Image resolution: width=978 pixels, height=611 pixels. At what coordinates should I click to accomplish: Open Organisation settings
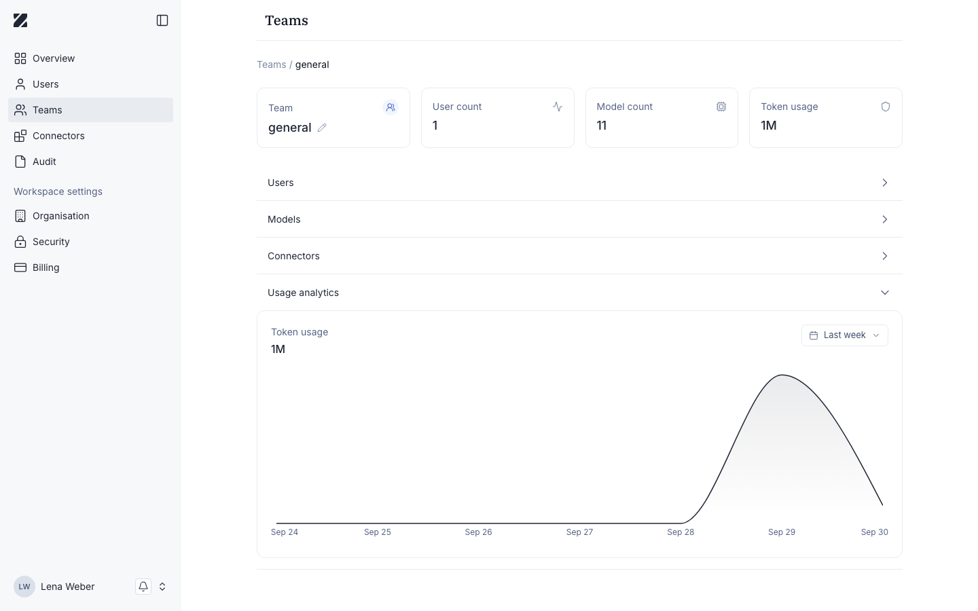pyautogui.click(x=90, y=216)
